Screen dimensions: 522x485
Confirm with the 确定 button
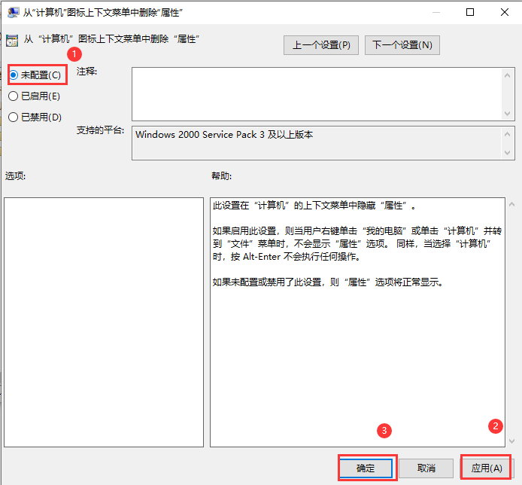tap(366, 468)
